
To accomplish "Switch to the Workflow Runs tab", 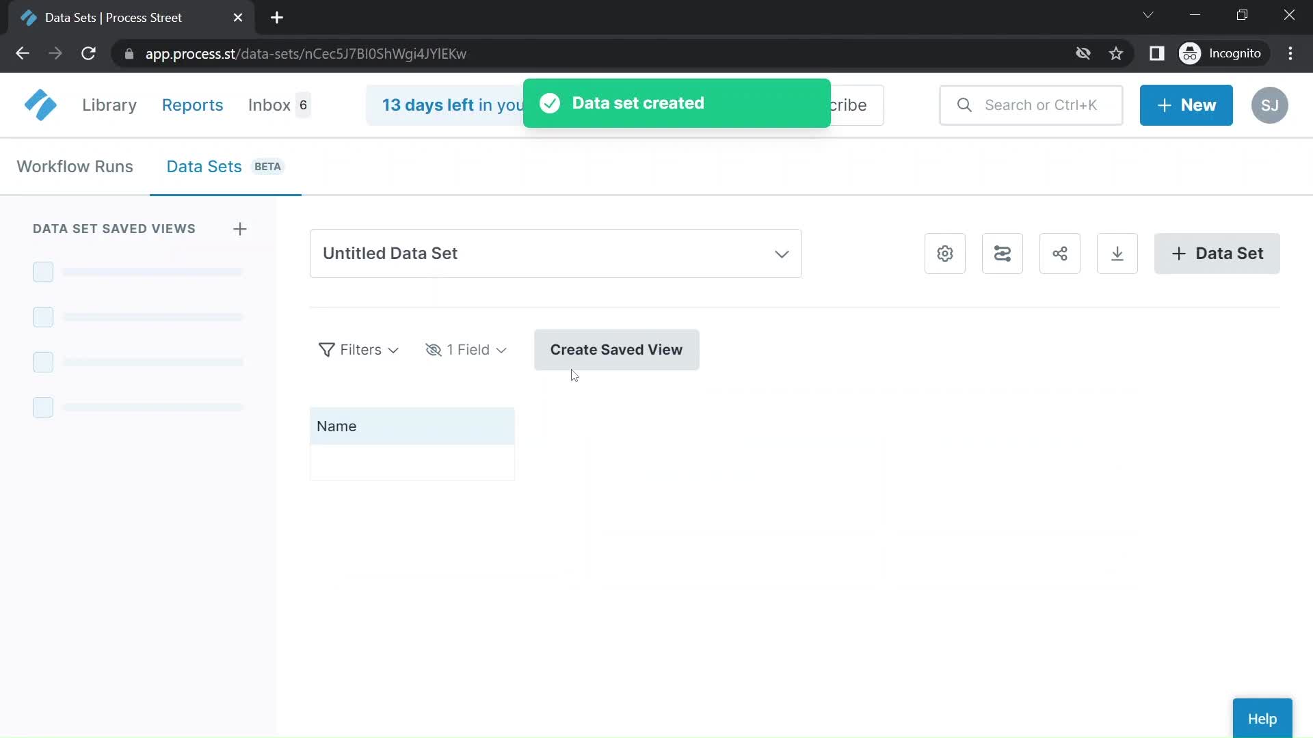I will (74, 166).
